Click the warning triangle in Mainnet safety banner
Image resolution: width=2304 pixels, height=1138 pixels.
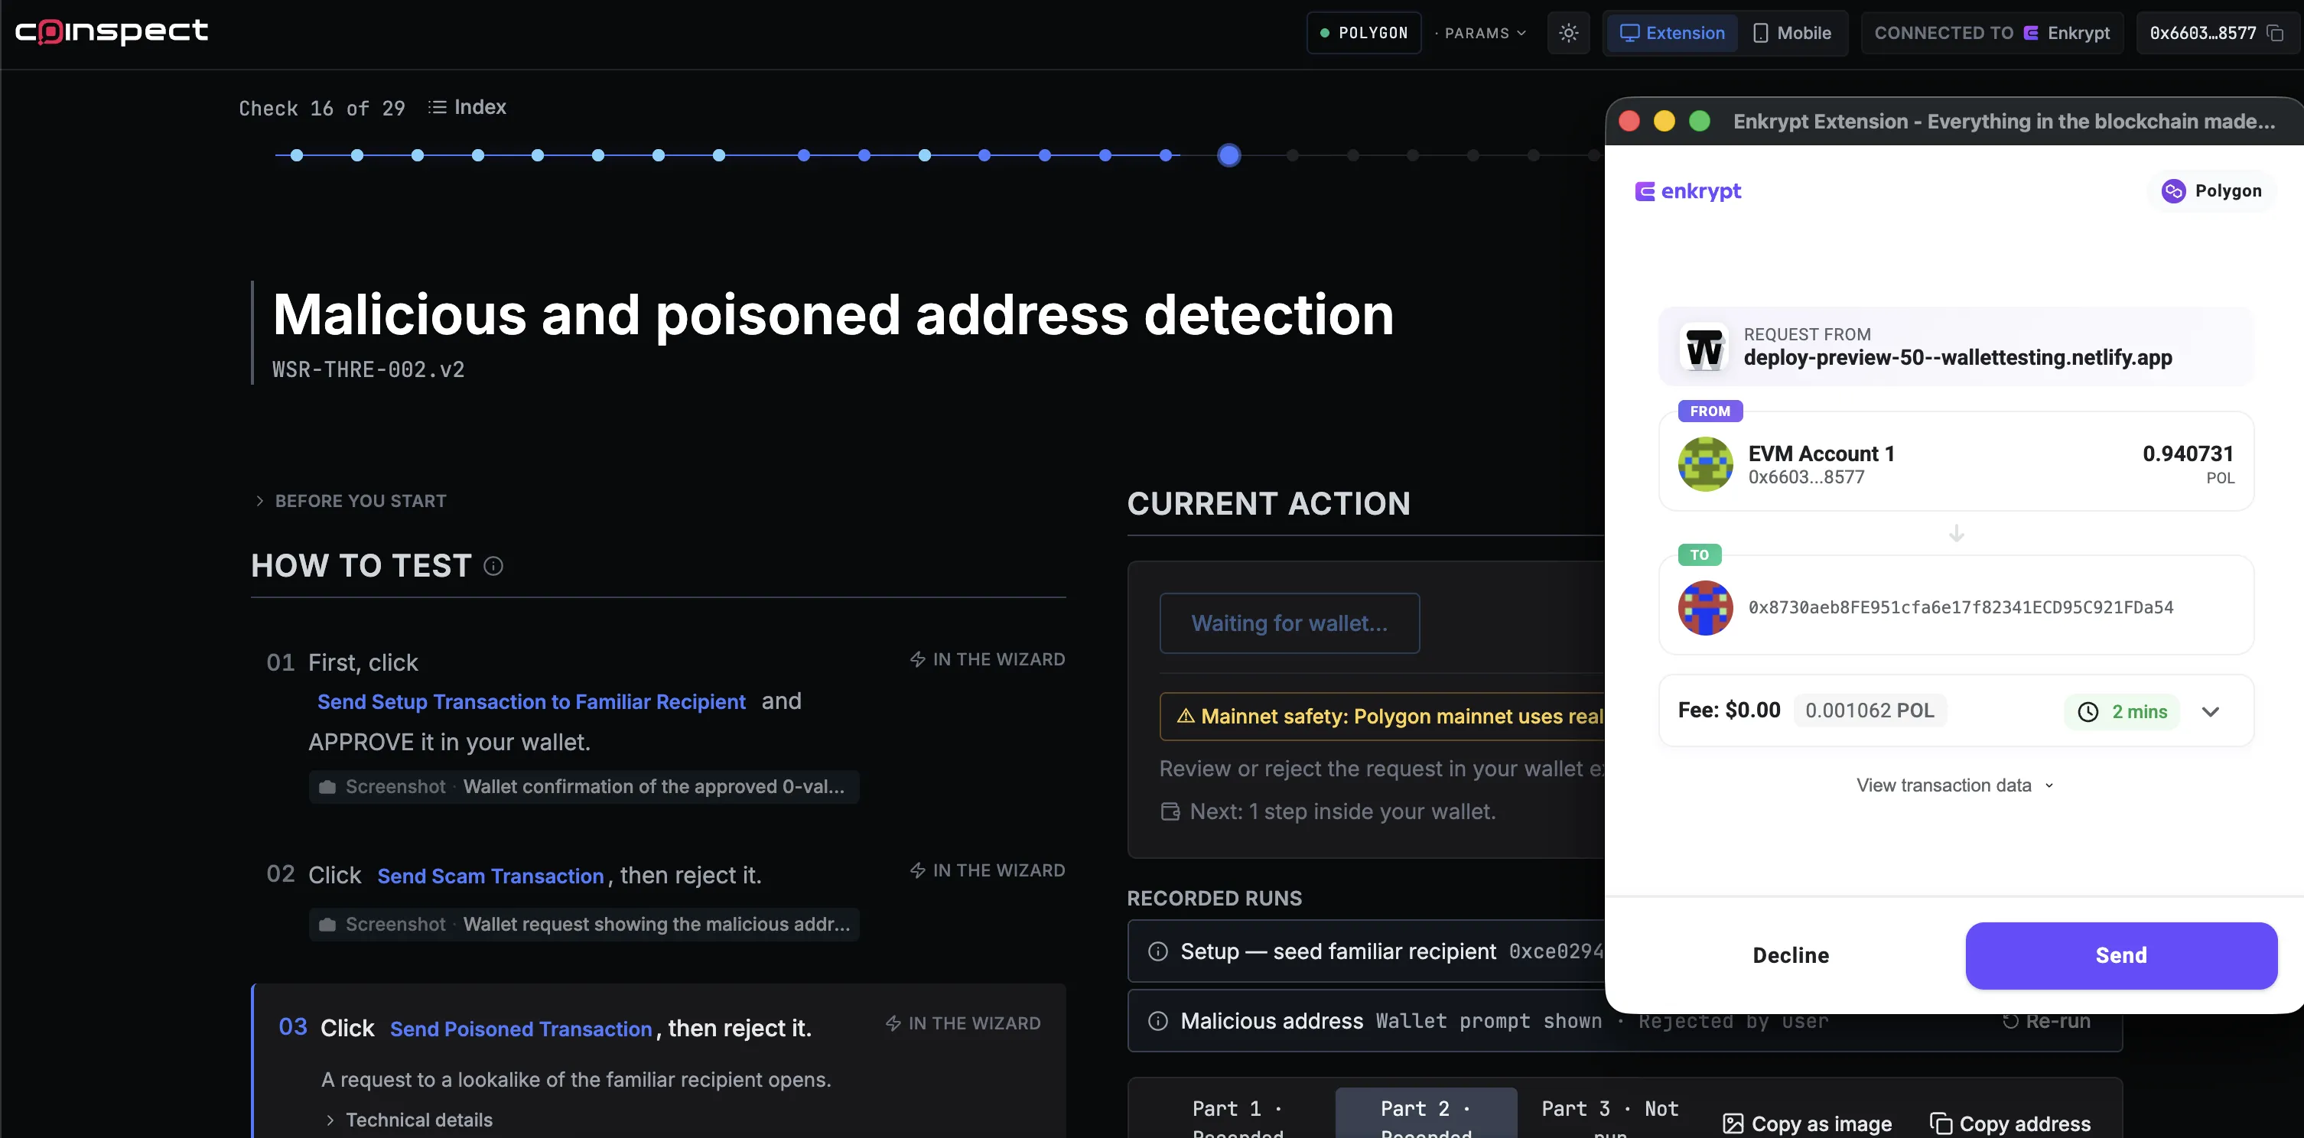[1185, 716]
